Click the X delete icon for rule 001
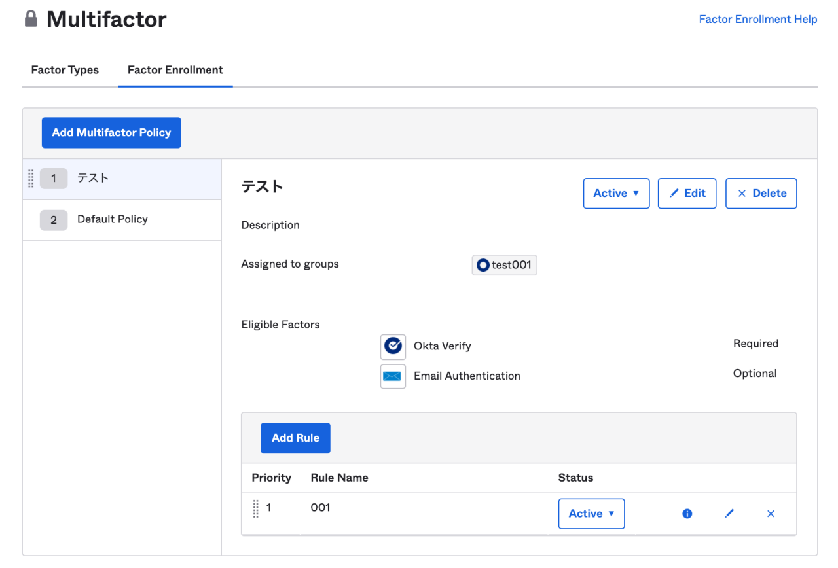The width and height of the screenshot is (838, 568). click(x=771, y=514)
